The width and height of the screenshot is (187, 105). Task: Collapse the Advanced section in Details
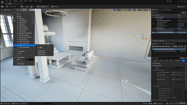pyautogui.click(x=154, y=86)
